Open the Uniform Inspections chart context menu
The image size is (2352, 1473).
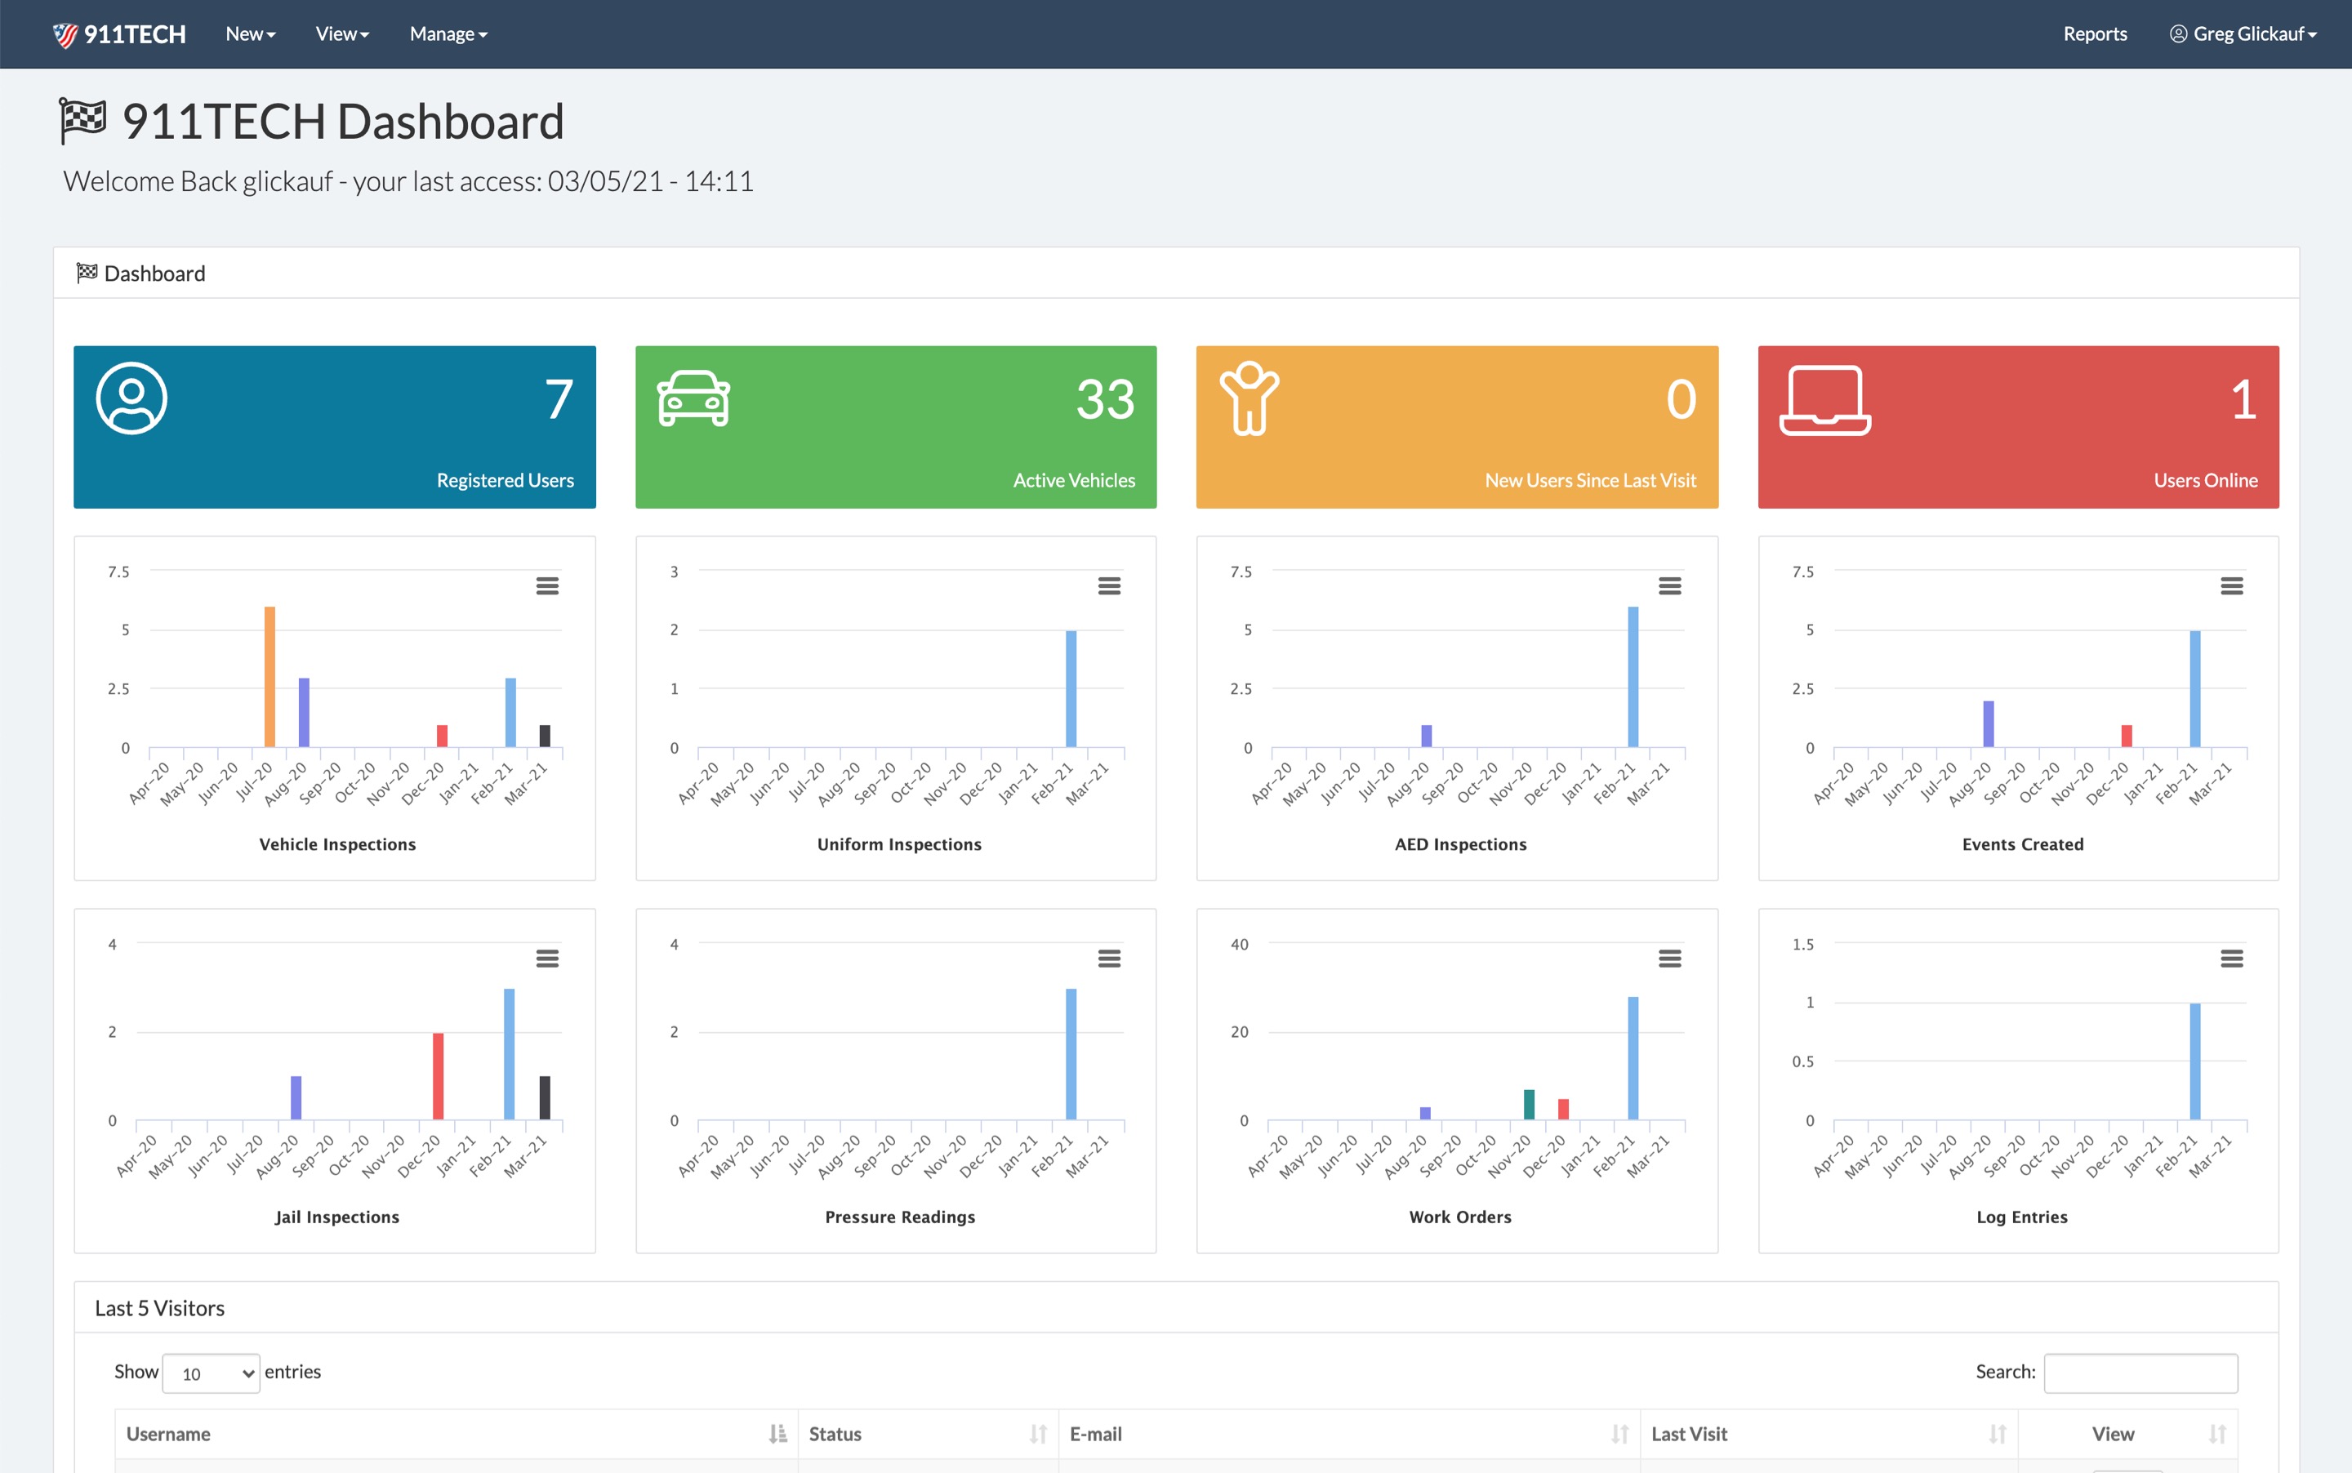click(1109, 585)
